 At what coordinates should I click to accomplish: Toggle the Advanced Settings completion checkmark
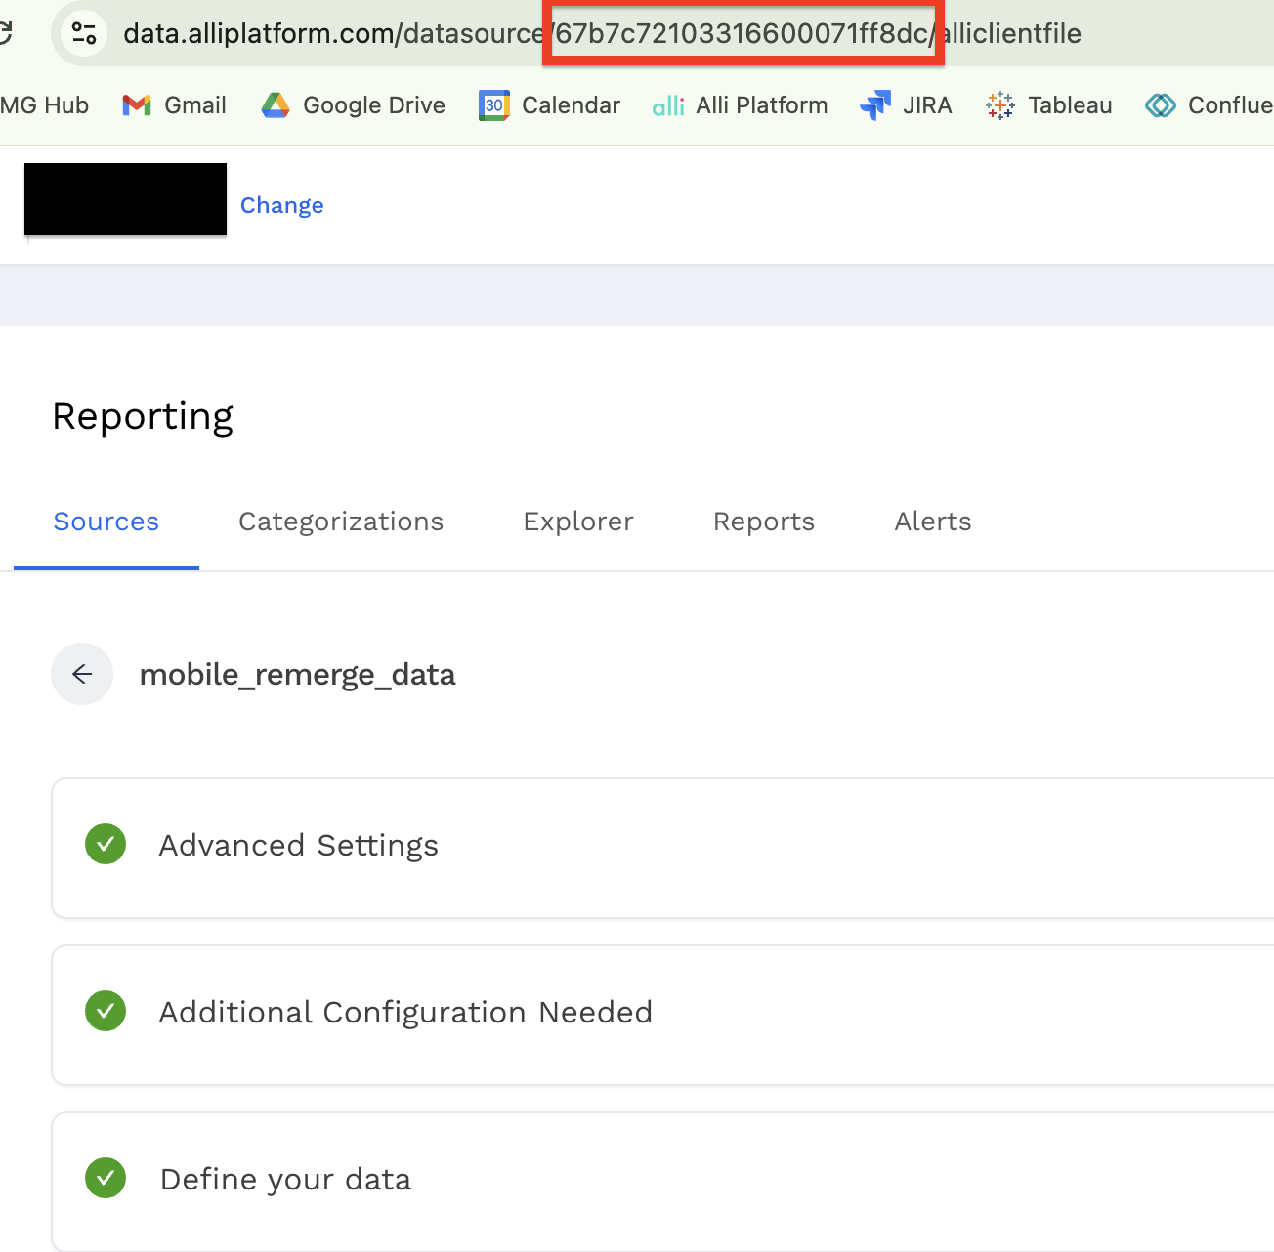coord(106,844)
